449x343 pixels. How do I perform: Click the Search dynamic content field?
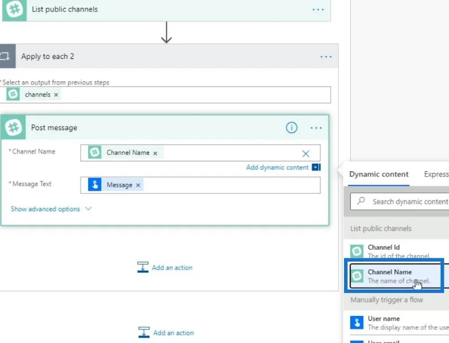[400, 202]
